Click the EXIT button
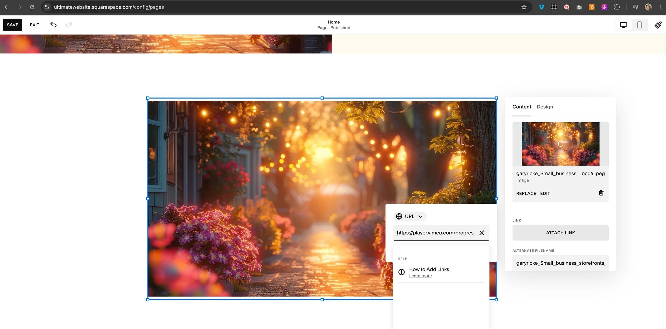Image resolution: width=666 pixels, height=329 pixels. click(34, 25)
